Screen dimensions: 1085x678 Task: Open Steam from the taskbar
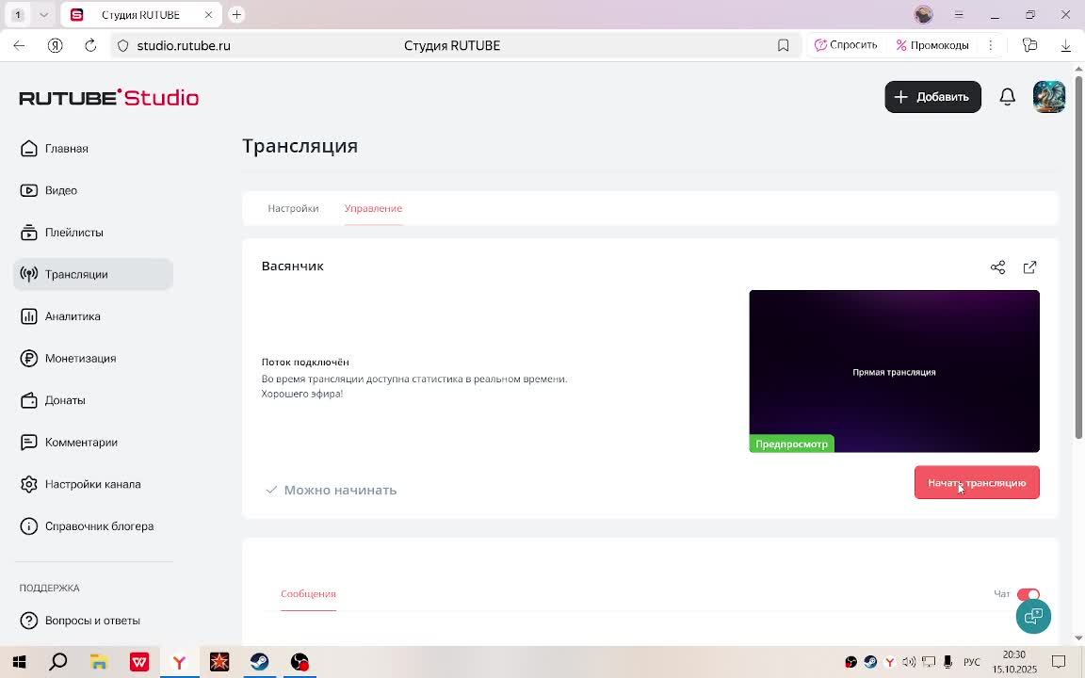[x=260, y=662]
